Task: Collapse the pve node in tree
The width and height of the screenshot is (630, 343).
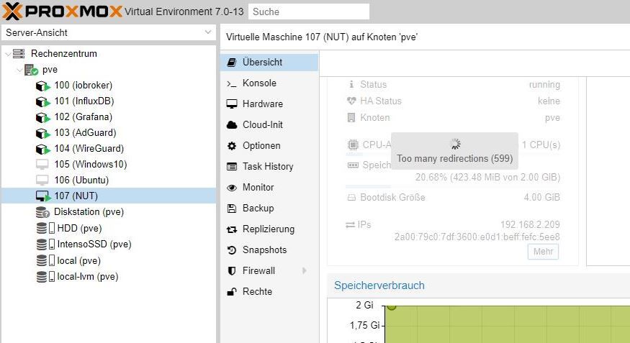Action: [x=19, y=70]
